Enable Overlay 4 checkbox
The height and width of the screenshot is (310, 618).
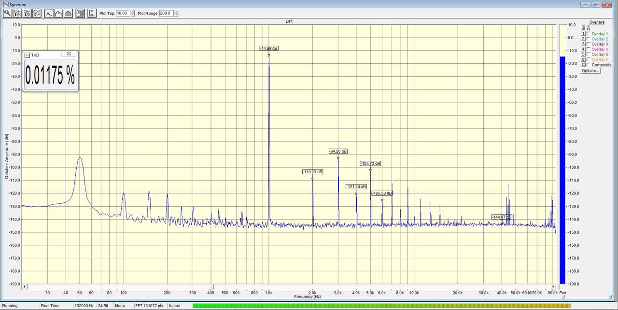click(589, 49)
